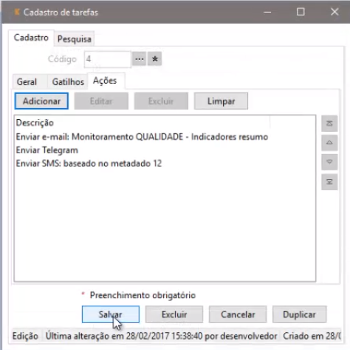This screenshot has width=350, height=350.
Task: Click the bottom Excluir button
Action: pos(174,314)
